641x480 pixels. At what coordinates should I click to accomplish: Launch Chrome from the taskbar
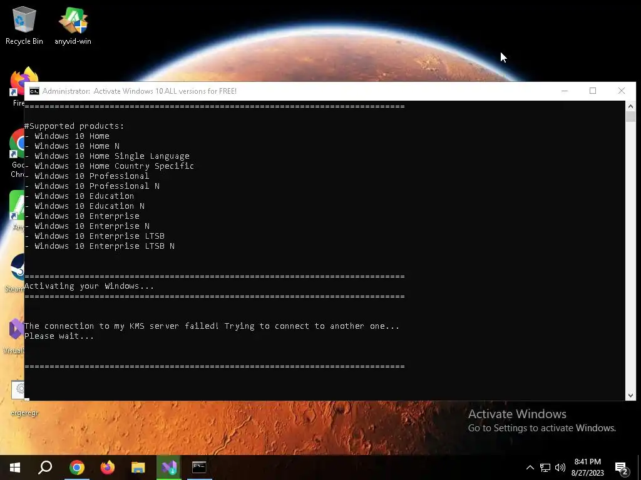(x=76, y=467)
